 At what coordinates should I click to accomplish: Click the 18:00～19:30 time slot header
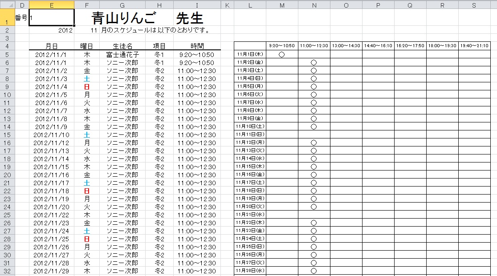point(442,46)
